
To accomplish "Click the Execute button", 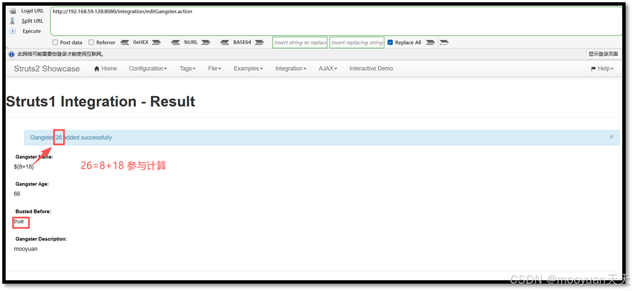I will pos(32,31).
